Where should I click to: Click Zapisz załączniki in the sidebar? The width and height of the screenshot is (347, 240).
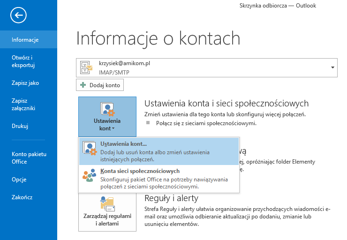tap(23, 105)
